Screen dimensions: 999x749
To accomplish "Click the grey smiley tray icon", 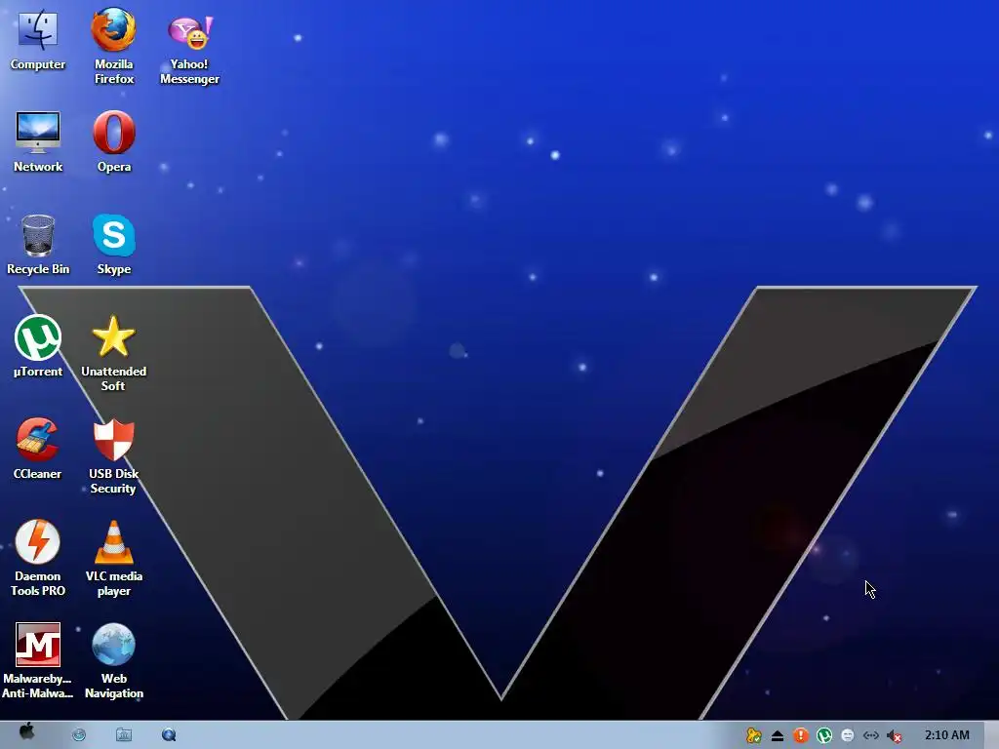I will [x=848, y=735].
